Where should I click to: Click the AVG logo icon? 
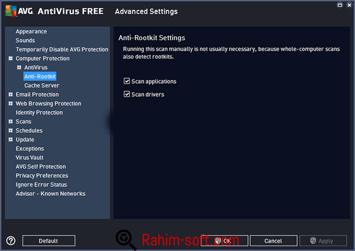pyautogui.click(x=11, y=10)
